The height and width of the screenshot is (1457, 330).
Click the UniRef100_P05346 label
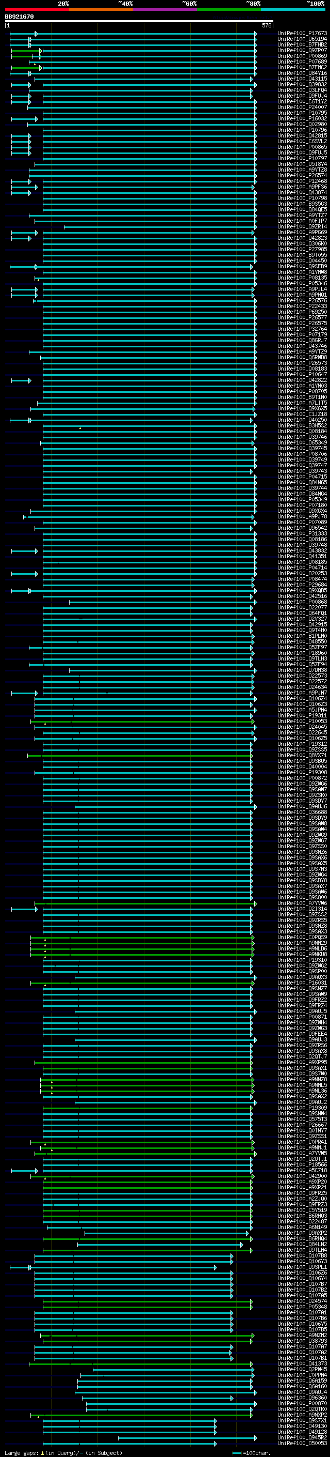(x=302, y=283)
